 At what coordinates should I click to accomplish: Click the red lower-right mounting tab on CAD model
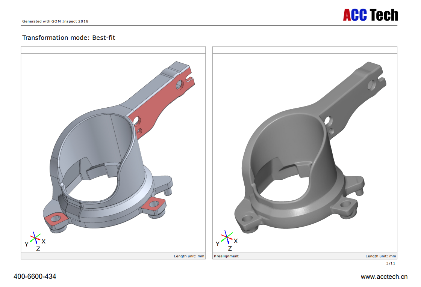pos(155,204)
